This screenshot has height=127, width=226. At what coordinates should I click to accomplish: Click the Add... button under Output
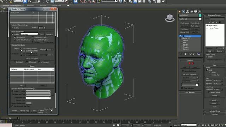[22, 85]
